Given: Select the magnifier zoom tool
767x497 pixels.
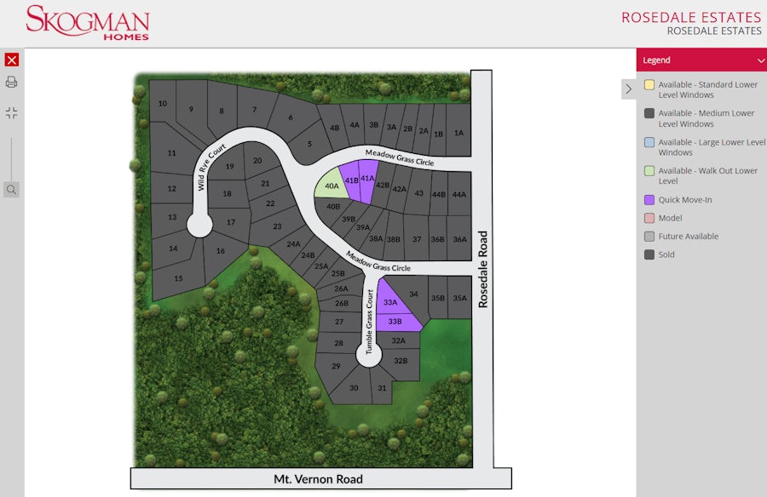Looking at the screenshot, I should tap(11, 189).
